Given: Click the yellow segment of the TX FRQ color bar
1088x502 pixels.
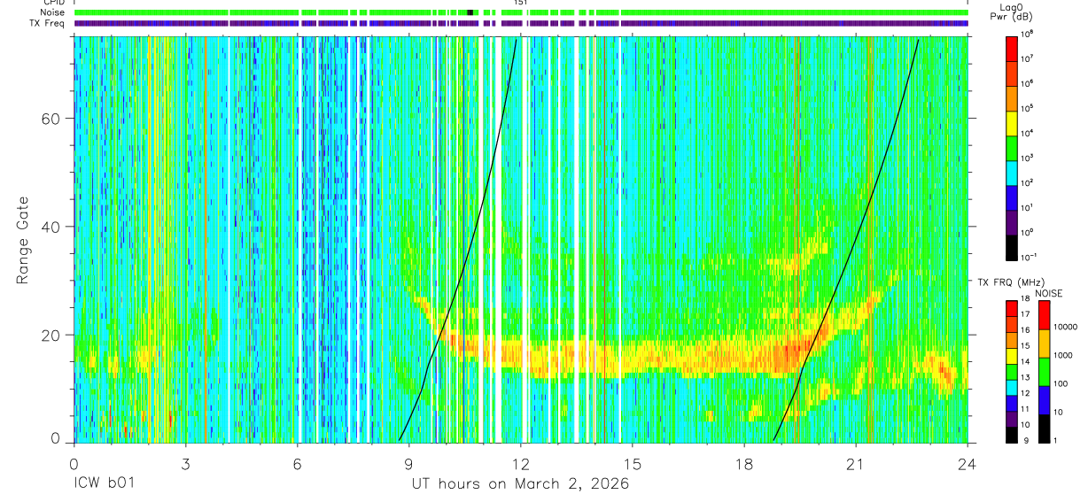Looking at the screenshot, I should [1011, 356].
